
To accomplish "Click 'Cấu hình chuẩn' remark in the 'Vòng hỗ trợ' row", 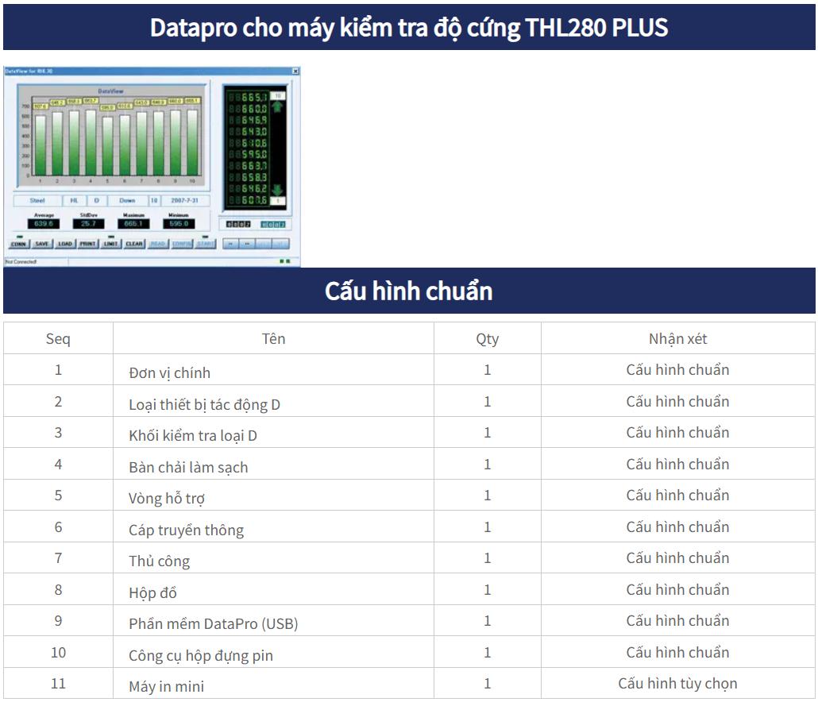I will pyautogui.click(x=677, y=495).
